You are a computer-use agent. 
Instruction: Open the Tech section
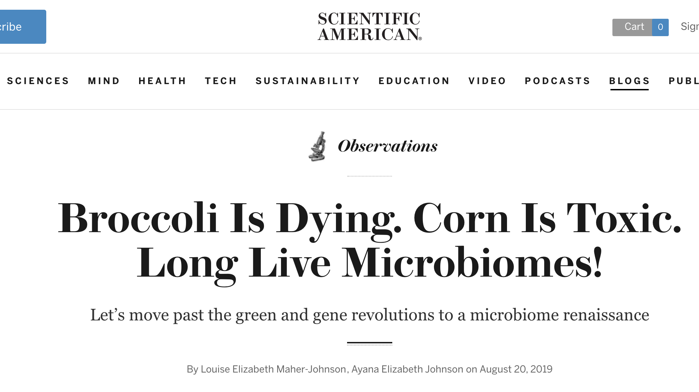click(x=221, y=81)
